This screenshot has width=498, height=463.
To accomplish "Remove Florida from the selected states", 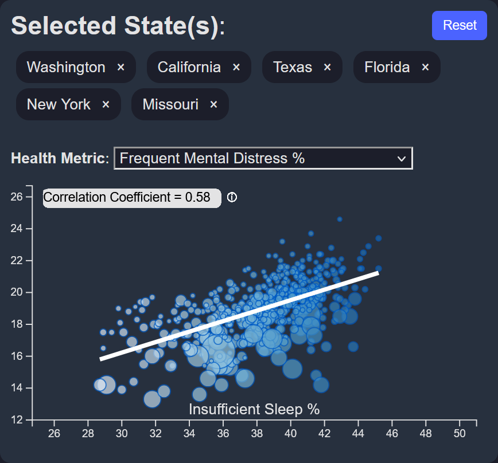I will coord(425,67).
